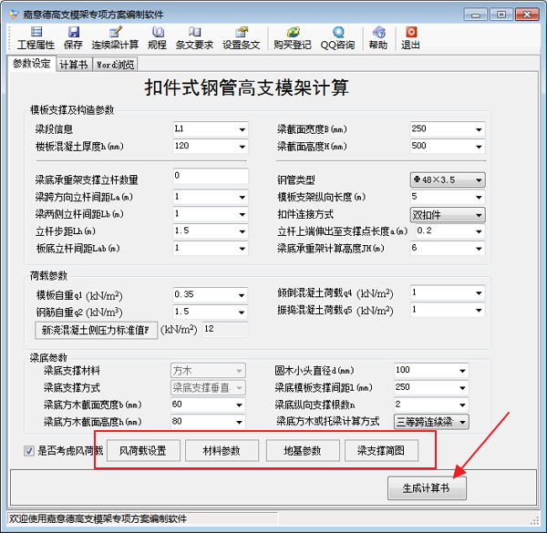Click the 购买登记 toolbar icon
The height and width of the screenshot is (533, 547).
click(294, 37)
